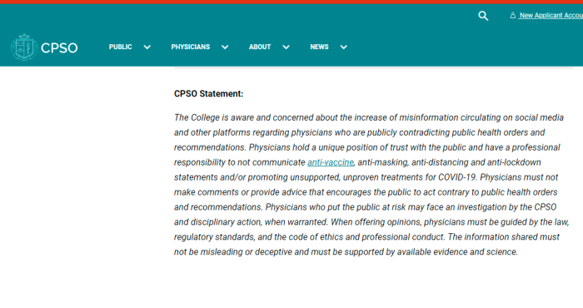Select the ABOUT menu item
583x308 pixels.
pyautogui.click(x=260, y=47)
